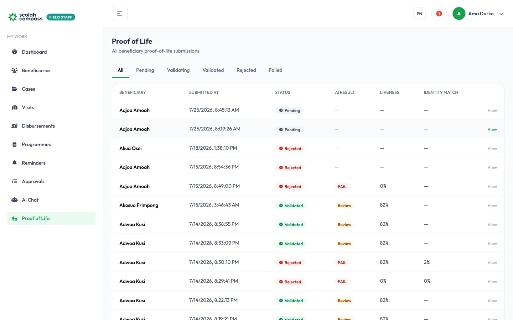Switch to the Pending tab
This screenshot has width=513, height=320.
tap(145, 70)
